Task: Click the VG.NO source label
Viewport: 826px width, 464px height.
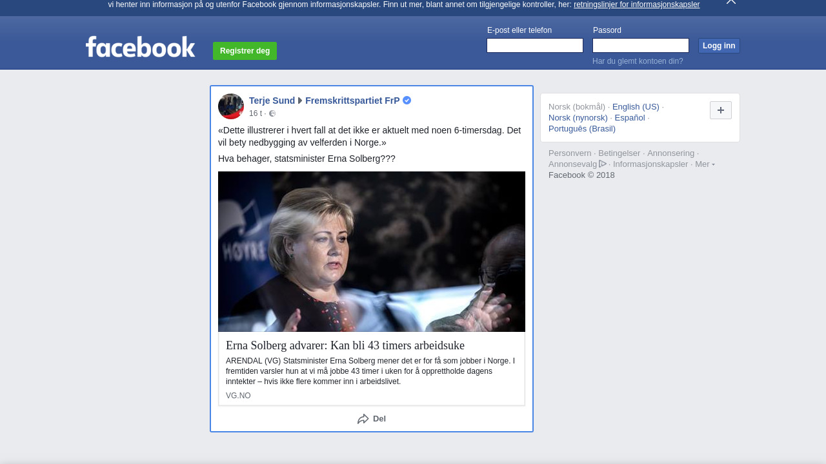Action: point(238,396)
